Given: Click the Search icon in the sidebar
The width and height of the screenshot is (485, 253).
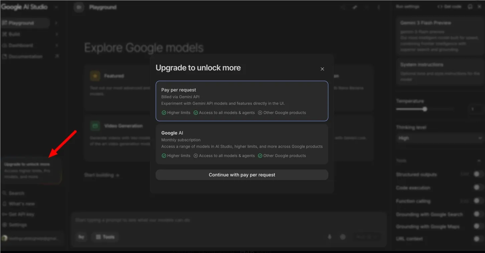Looking at the screenshot, I should pyautogui.click(x=5, y=193).
